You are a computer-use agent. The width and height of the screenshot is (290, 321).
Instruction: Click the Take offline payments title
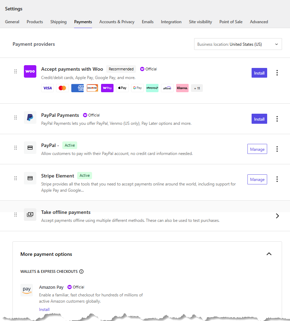(66, 212)
